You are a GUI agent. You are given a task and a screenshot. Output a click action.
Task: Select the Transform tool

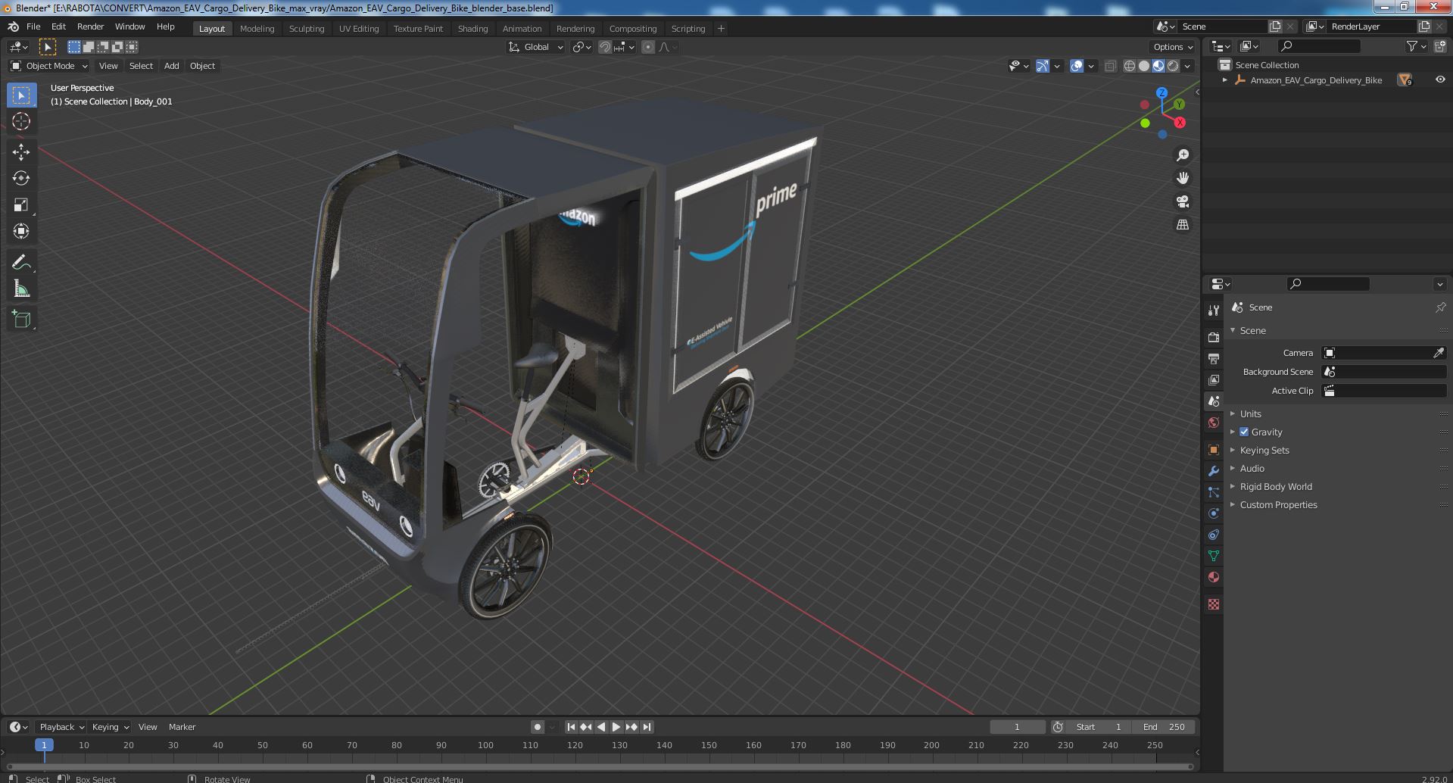coord(21,231)
